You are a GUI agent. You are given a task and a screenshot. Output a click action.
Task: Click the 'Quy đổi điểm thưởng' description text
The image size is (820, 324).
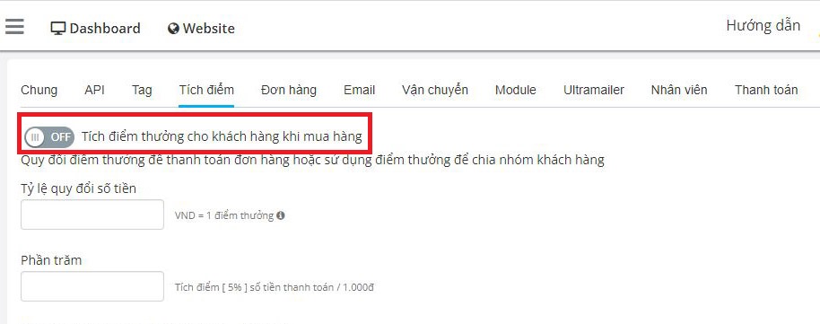click(313, 160)
